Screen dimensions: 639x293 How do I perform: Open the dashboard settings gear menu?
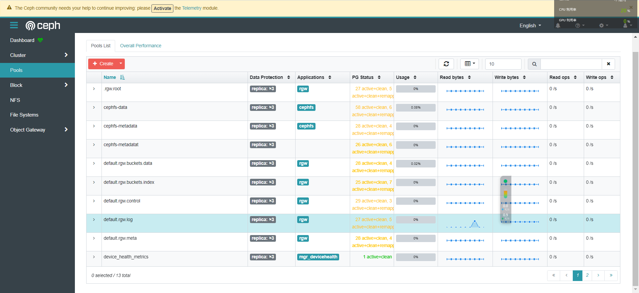(x=603, y=26)
